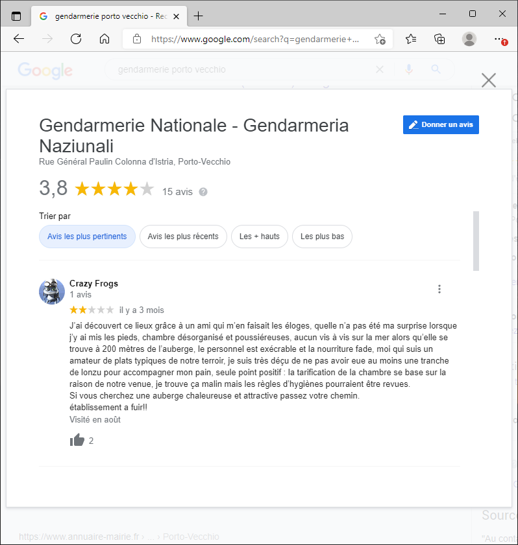
Task: Open Crazy Frogs reviewer name link
Action: tap(93, 284)
